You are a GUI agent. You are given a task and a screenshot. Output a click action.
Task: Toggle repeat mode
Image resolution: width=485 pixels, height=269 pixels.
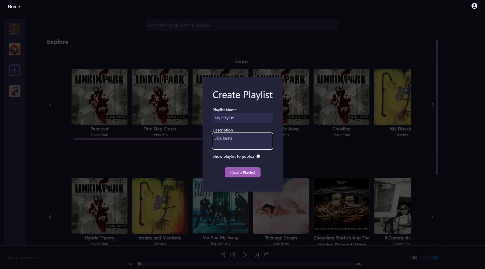266,255
